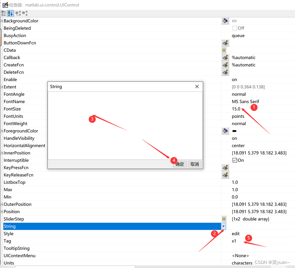This screenshot has height=268, width=295.
Task: Select the SliderStep property name
Action: click(14, 219)
